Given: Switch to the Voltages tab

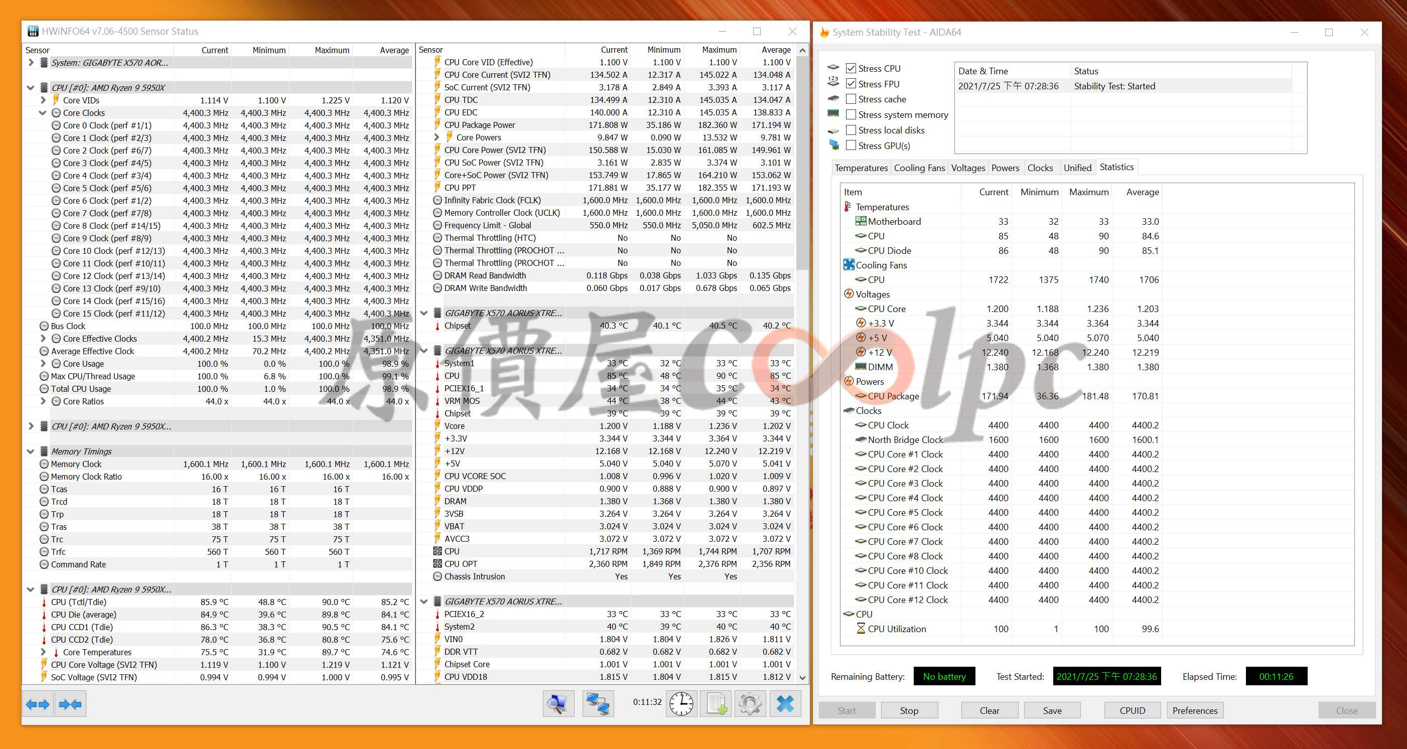Looking at the screenshot, I should click(968, 168).
